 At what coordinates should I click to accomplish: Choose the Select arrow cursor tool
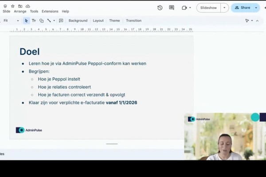(x=26, y=21)
